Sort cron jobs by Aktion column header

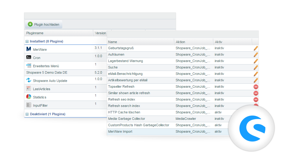pyautogui.click(x=193, y=42)
